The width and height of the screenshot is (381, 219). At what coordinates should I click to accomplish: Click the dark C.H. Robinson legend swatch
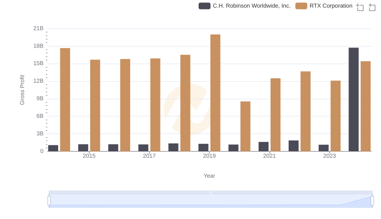click(x=204, y=6)
